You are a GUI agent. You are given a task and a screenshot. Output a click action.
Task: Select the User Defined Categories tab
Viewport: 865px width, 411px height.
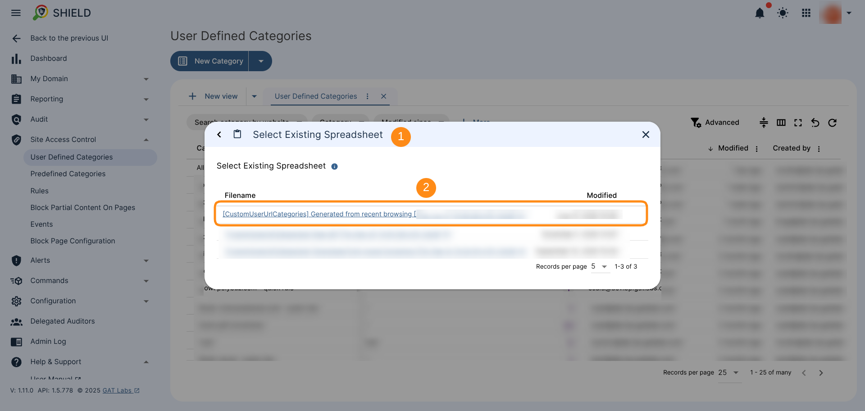click(x=315, y=96)
